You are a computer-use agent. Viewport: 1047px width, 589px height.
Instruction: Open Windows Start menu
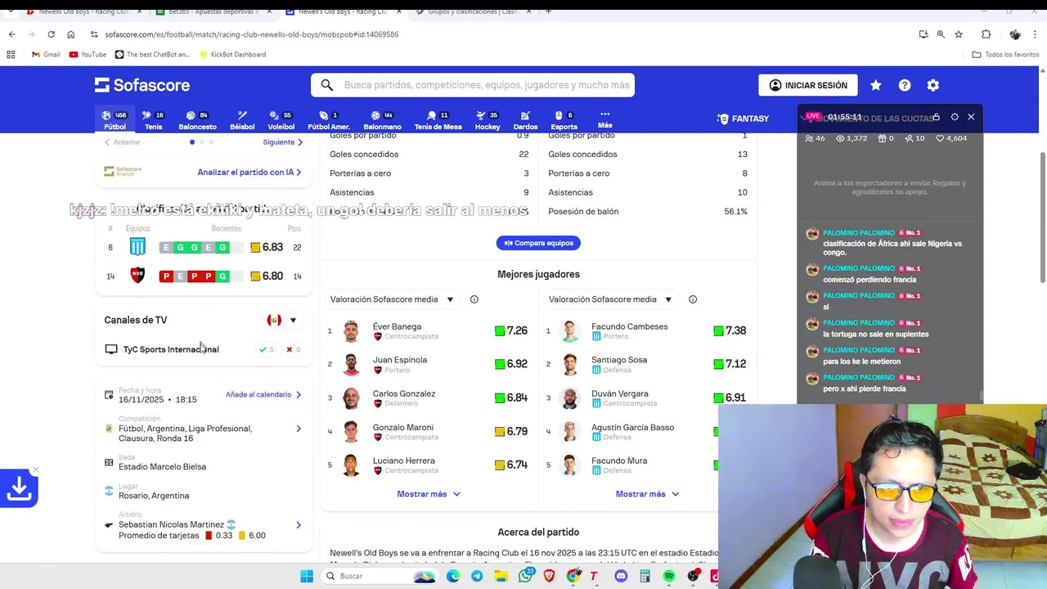click(x=307, y=576)
